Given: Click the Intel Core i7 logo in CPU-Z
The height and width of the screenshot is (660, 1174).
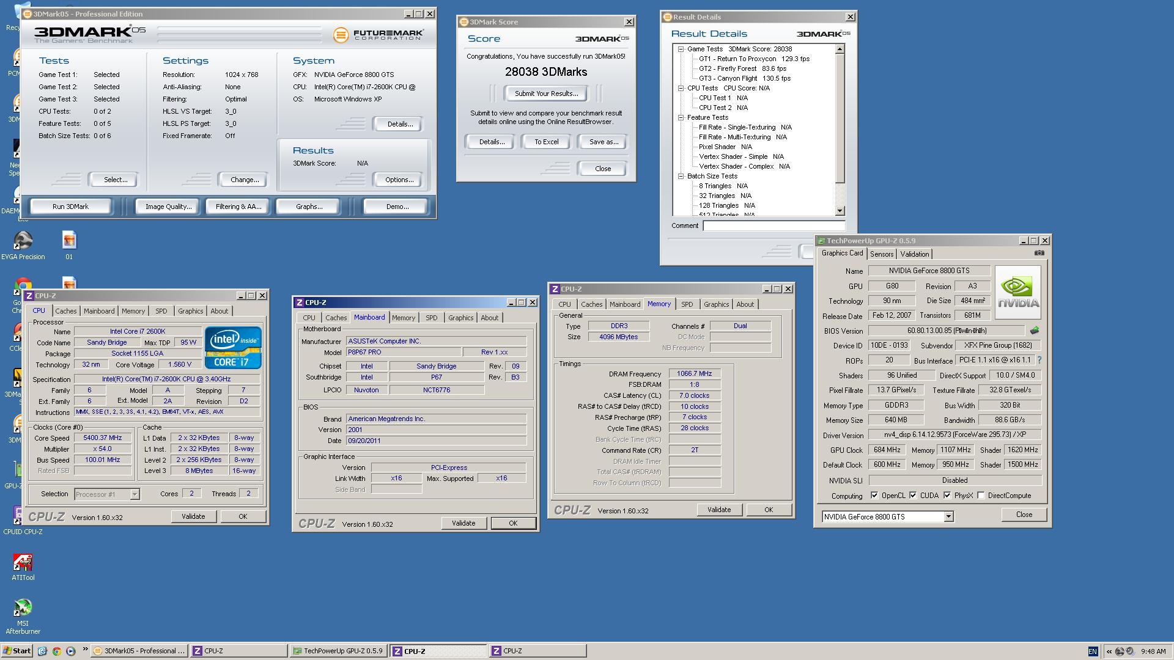Looking at the screenshot, I should [233, 347].
